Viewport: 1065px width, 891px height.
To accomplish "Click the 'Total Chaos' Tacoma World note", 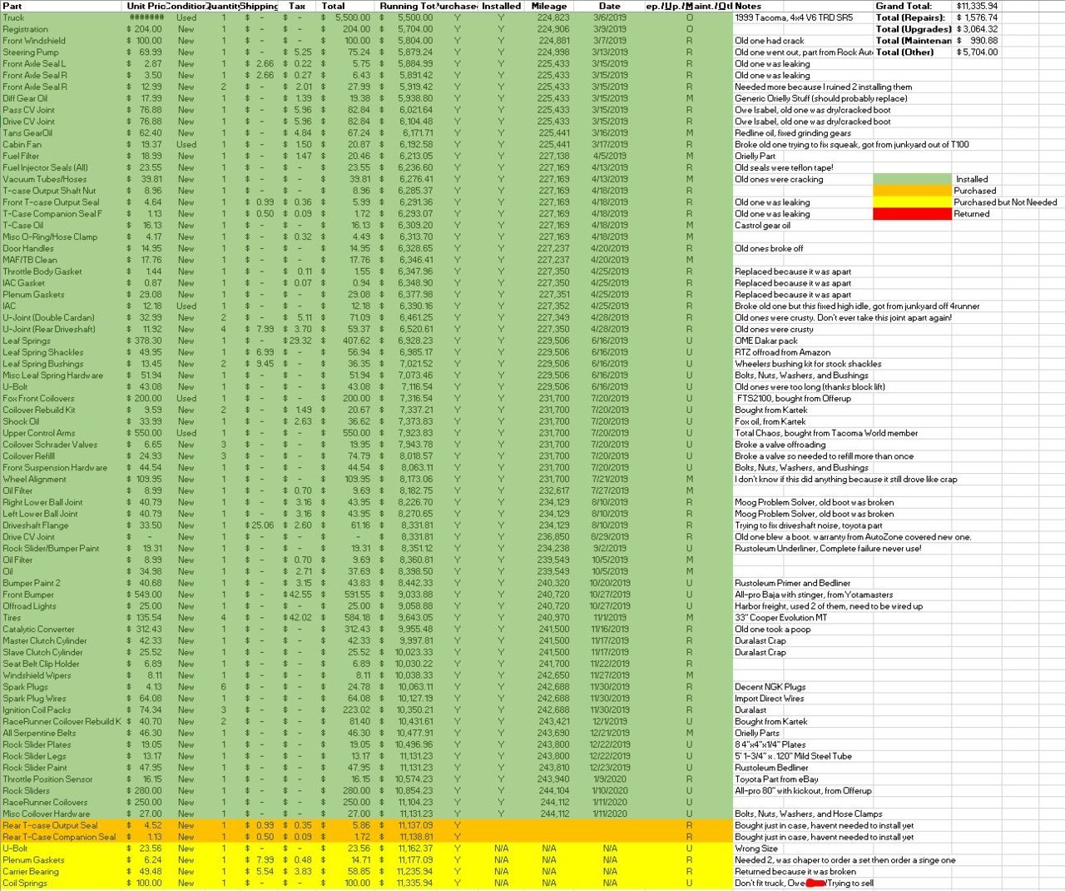I will [x=826, y=433].
